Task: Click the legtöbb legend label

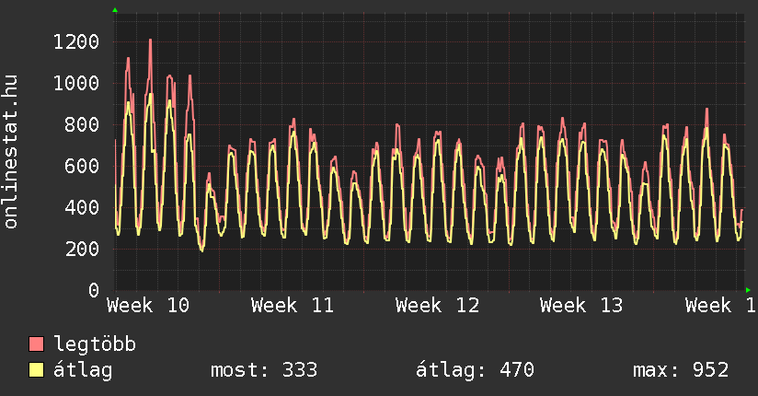Action: [95, 345]
